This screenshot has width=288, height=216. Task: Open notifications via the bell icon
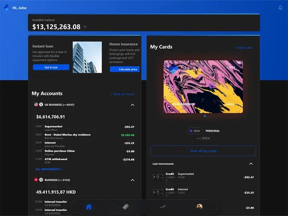click(x=280, y=8)
